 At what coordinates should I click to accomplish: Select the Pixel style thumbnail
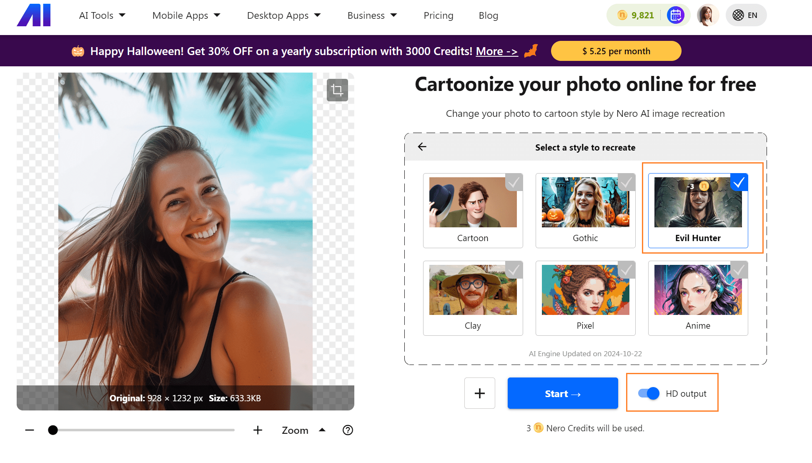(585, 290)
